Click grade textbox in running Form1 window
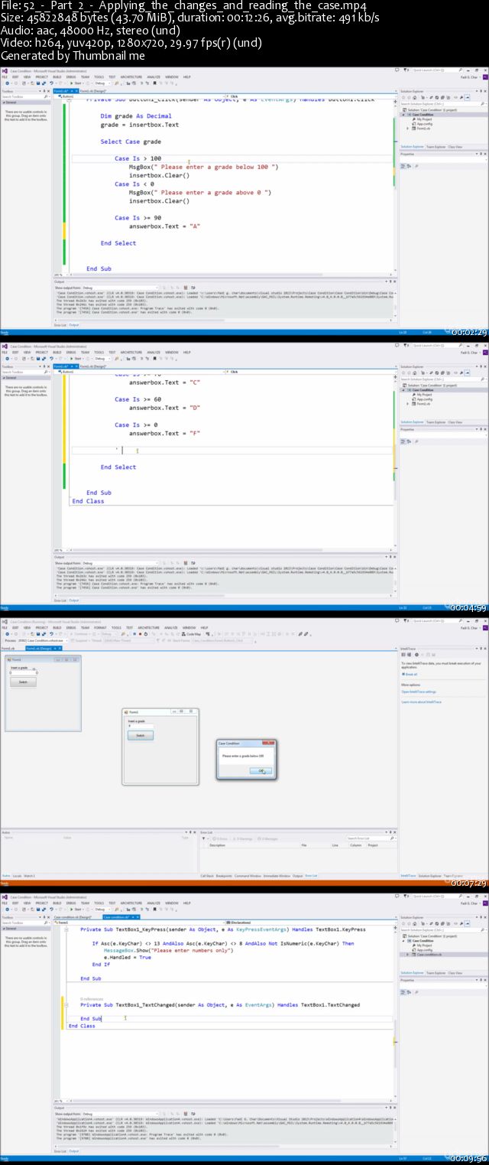This screenshot has width=489, height=1165. pos(141,726)
